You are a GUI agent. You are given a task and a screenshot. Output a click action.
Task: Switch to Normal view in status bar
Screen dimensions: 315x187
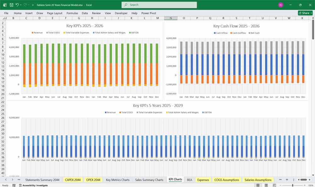click(258, 185)
